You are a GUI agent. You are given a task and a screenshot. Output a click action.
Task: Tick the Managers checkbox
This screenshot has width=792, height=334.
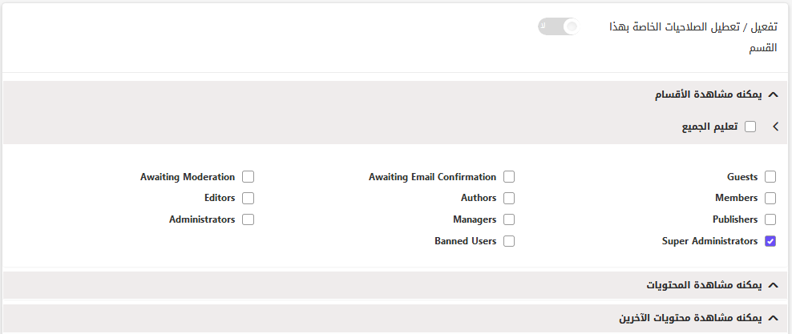coord(509,219)
